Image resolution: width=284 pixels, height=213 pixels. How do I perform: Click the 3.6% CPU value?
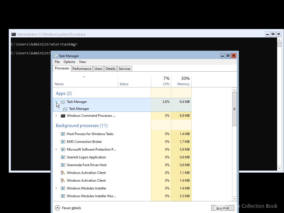coord(166,102)
